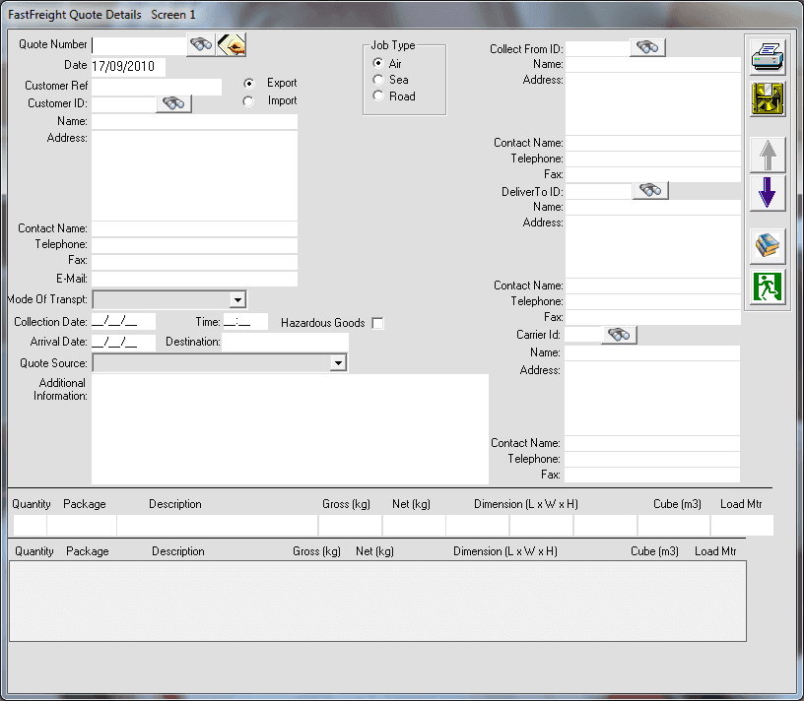This screenshot has height=701, width=804.
Task: Open the books help icon
Action: (x=768, y=246)
